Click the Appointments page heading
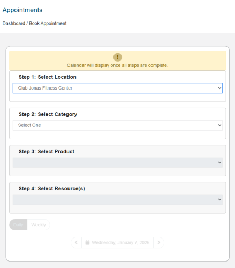The width and height of the screenshot is (235, 268). pos(22,10)
